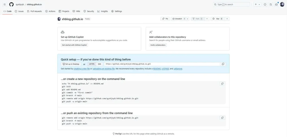The width and height of the screenshot is (287, 137).
Task: Click the 'Type / to search' field
Action: point(232,4)
